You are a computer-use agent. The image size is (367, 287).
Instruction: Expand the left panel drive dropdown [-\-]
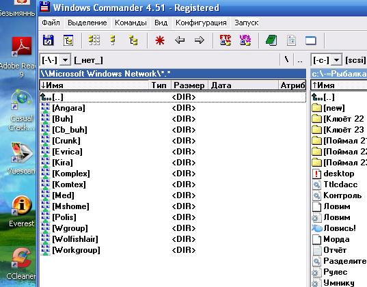(65, 60)
